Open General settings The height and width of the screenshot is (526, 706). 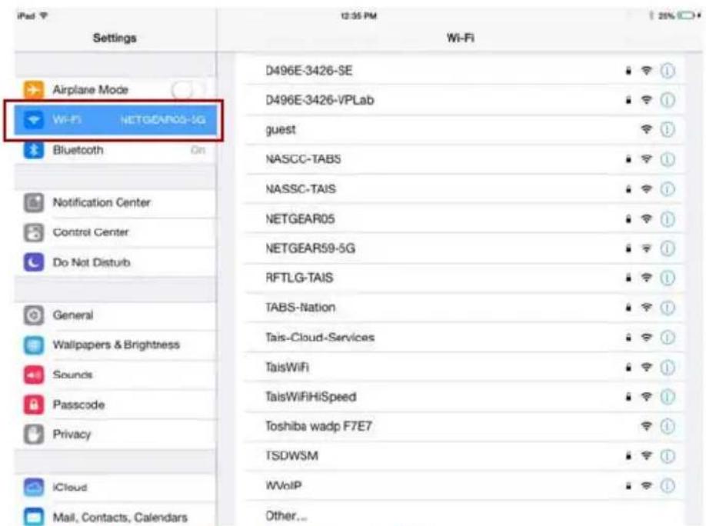(x=115, y=315)
